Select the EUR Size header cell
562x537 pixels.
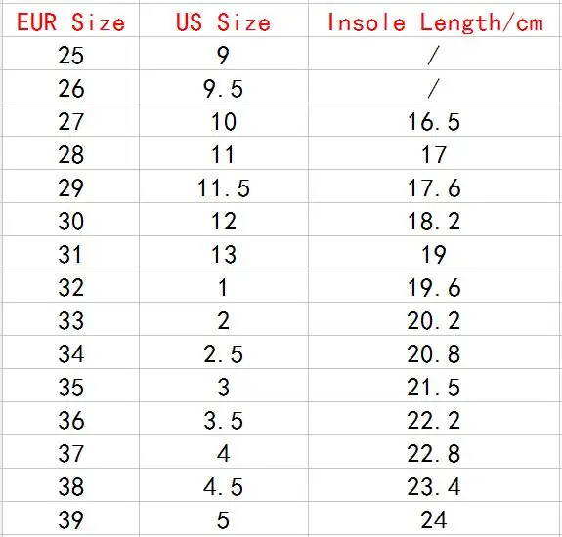point(71,20)
